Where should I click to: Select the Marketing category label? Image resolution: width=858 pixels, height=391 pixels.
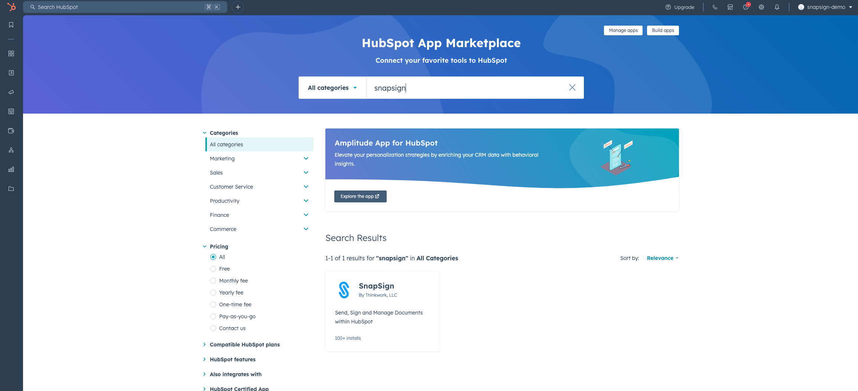(x=222, y=159)
